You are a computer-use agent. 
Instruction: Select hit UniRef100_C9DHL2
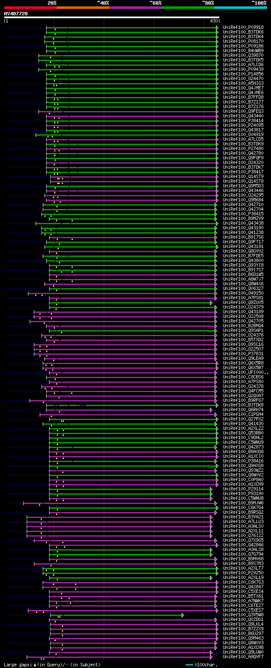coord(243,437)
